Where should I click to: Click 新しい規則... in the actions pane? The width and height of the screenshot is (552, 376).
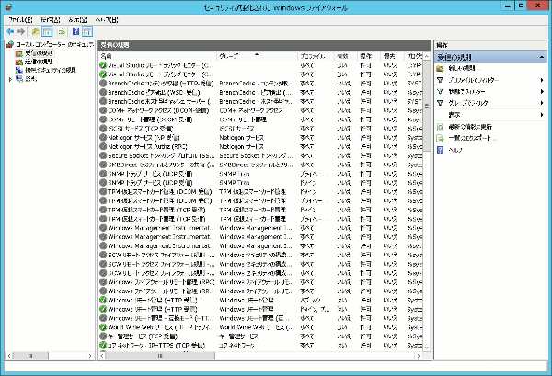pos(464,68)
